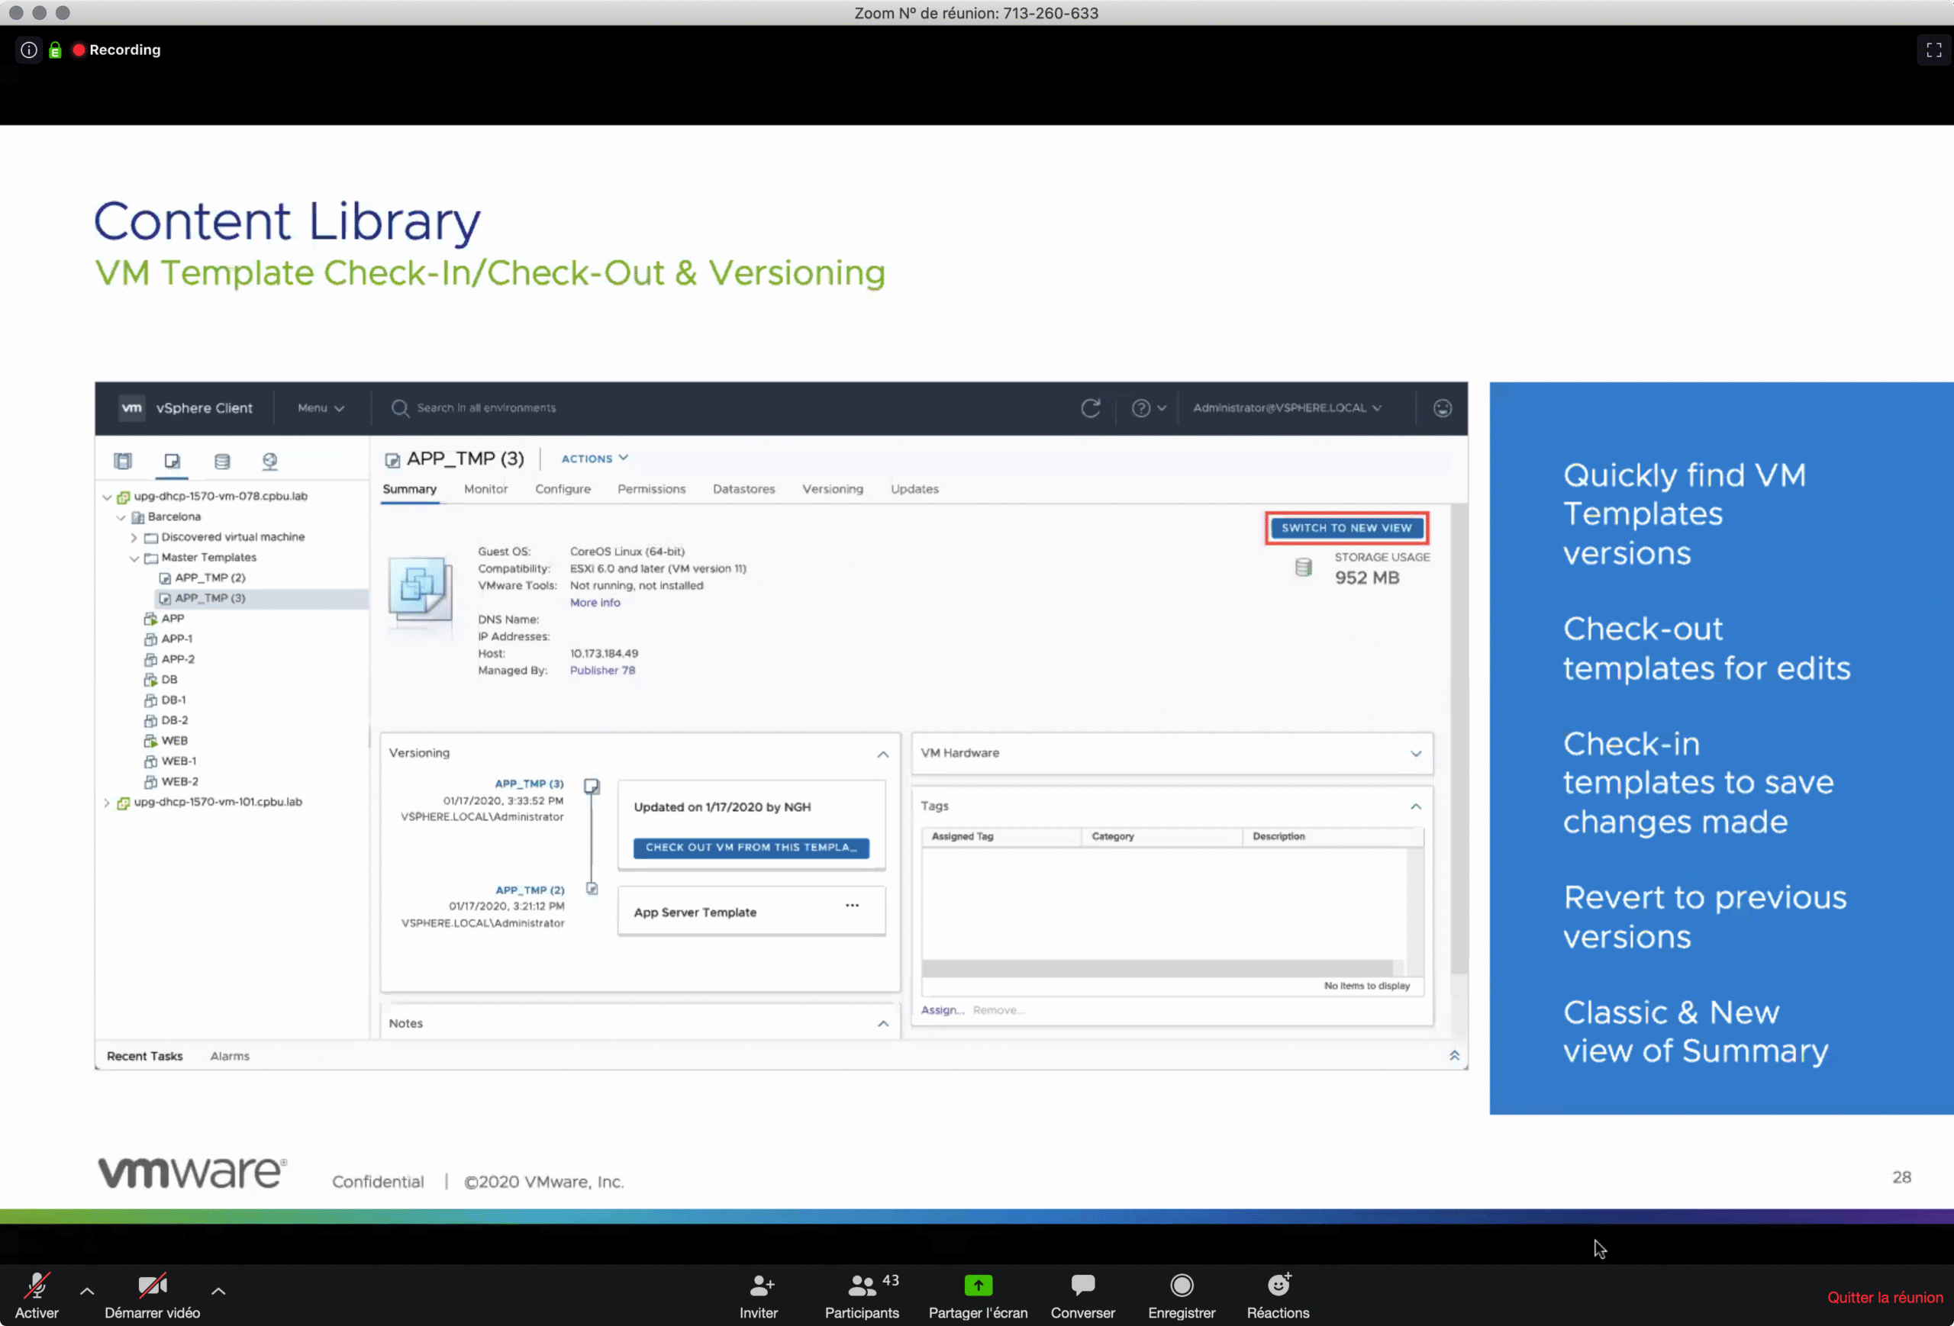The height and width of the screenshot is (1326, 1954).
Task: Open the Menu in vSphere Client
Action: click(321, 407)
